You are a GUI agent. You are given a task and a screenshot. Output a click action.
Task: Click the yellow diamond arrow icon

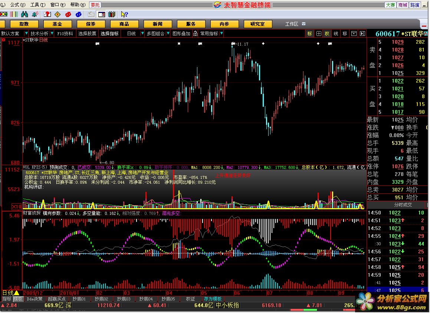pos(58,14)
